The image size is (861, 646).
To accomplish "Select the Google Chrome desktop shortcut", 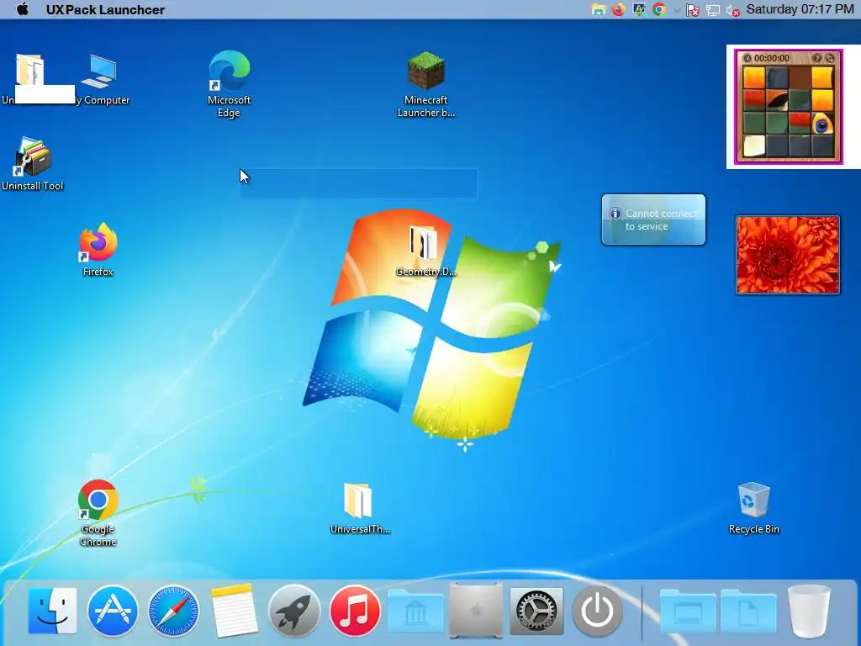I will (98, 513).
